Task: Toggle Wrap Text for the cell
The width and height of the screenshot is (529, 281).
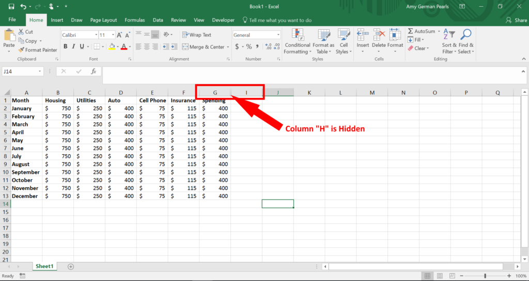Action: 196,35
